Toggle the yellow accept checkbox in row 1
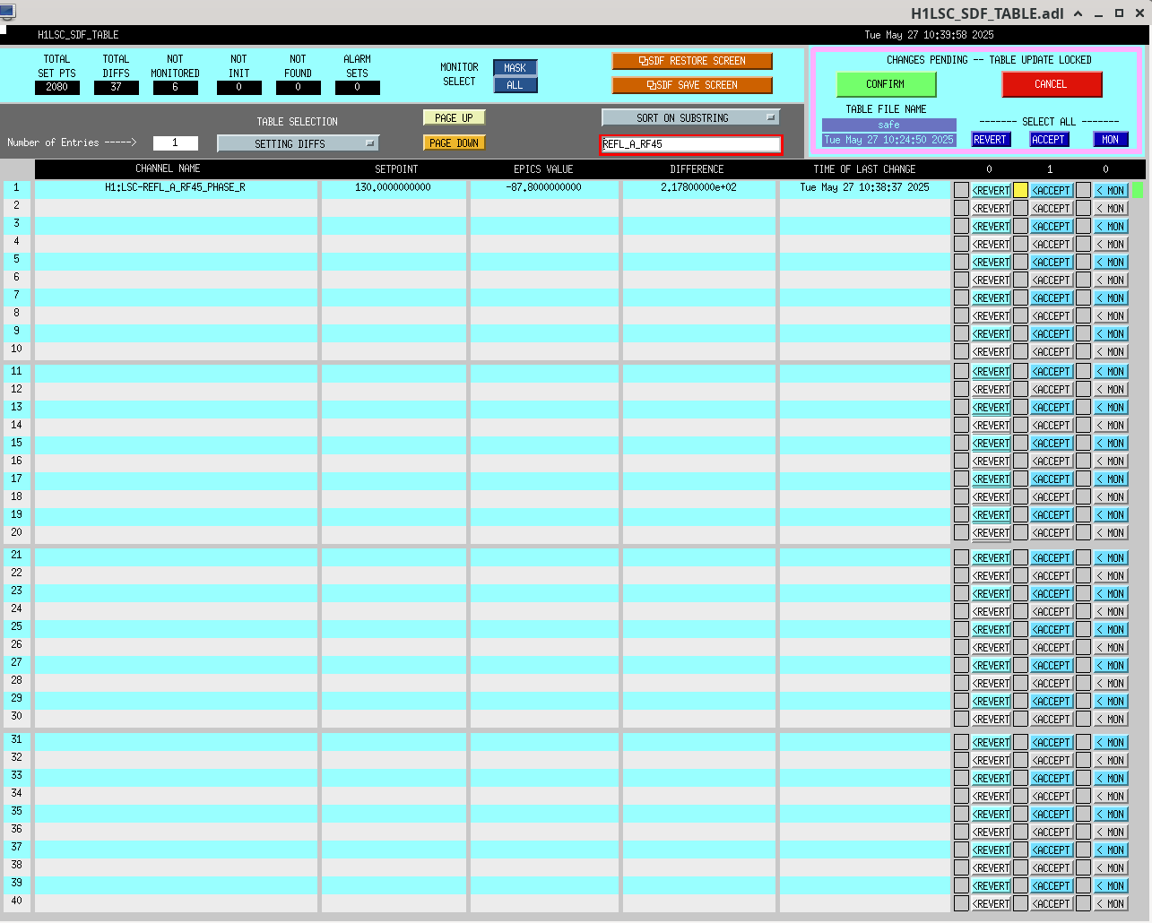Image resolution: width=1152 pixels, height=923 pixels. click(x=1020, y=190)
